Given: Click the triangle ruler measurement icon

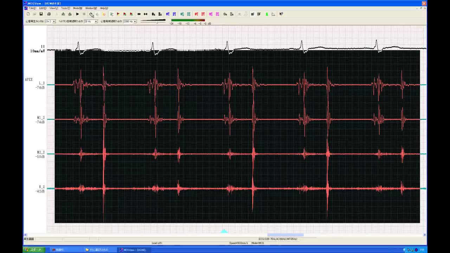Looking at the screenshot, I should coord(274,14).
